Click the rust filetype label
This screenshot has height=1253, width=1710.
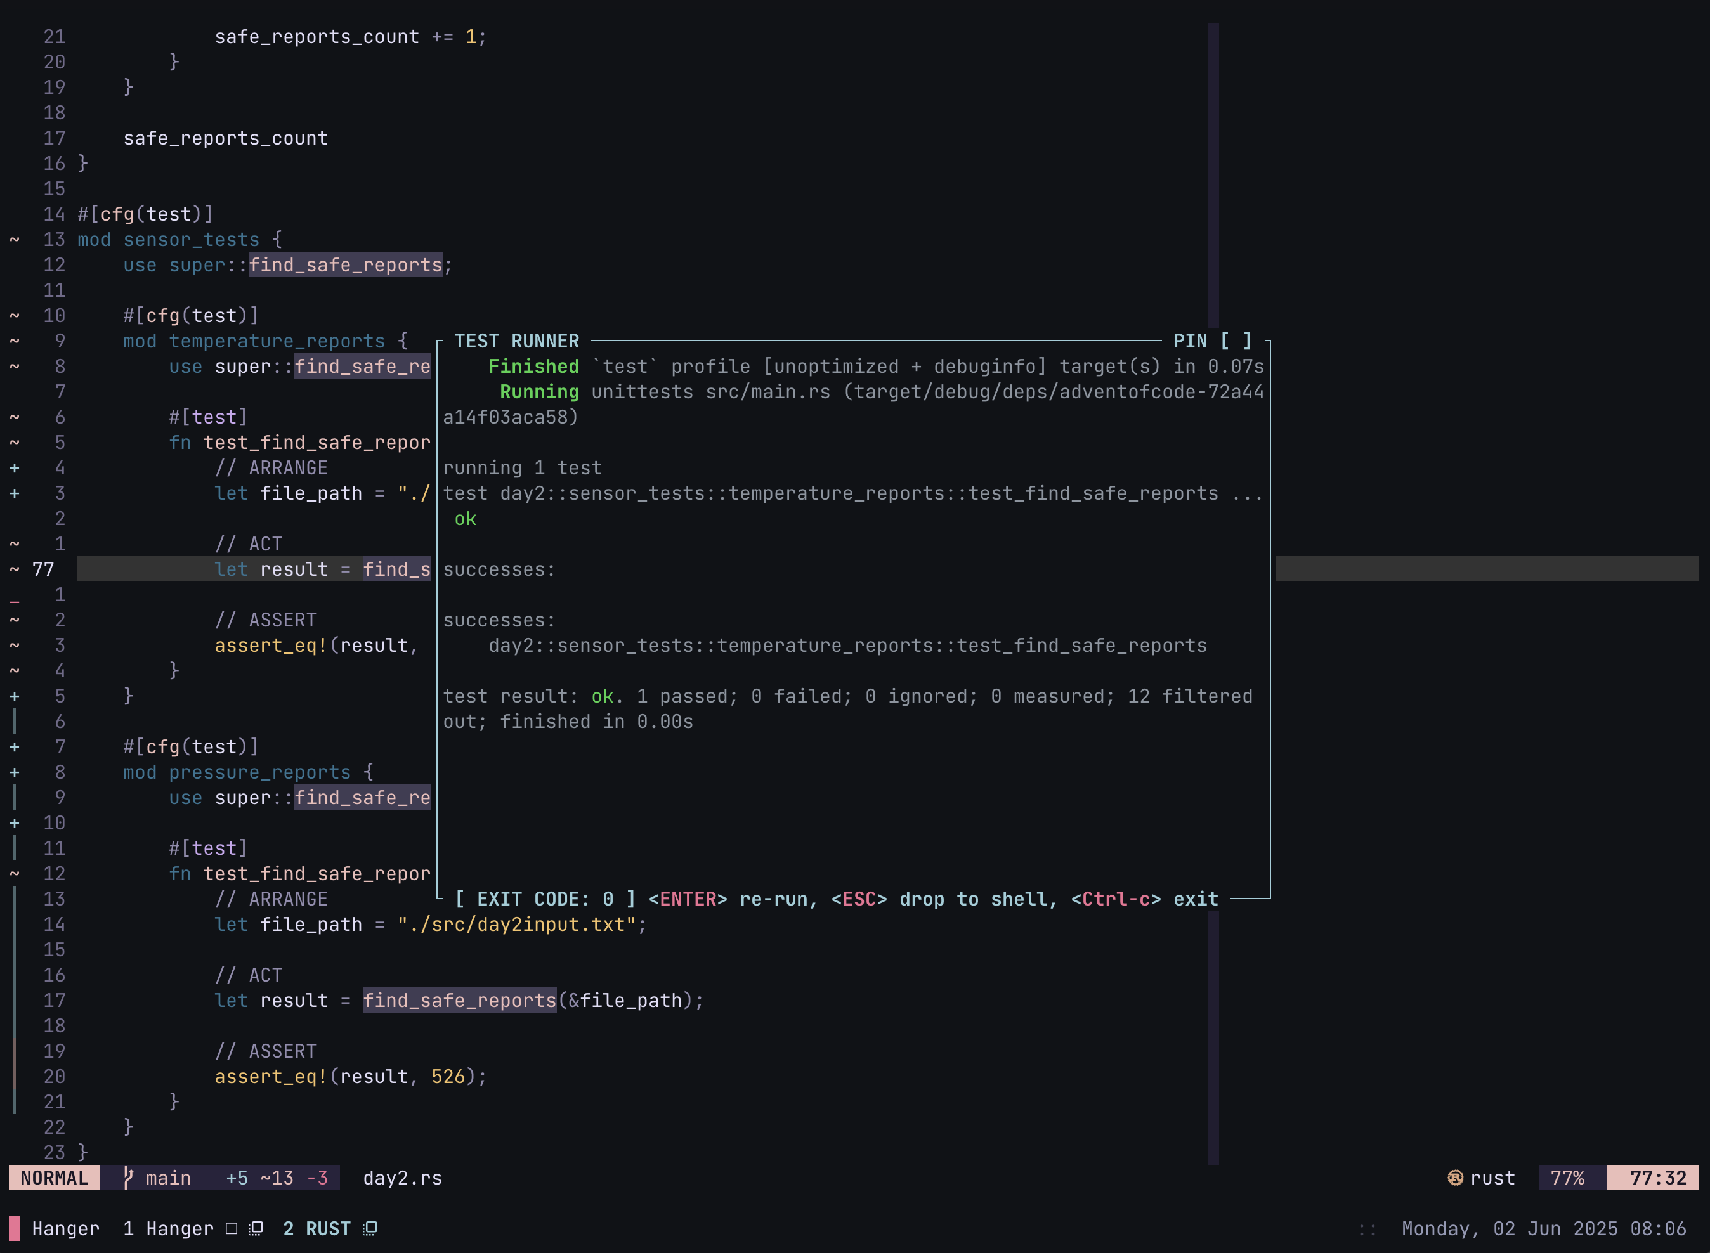click(1492, 1177)
